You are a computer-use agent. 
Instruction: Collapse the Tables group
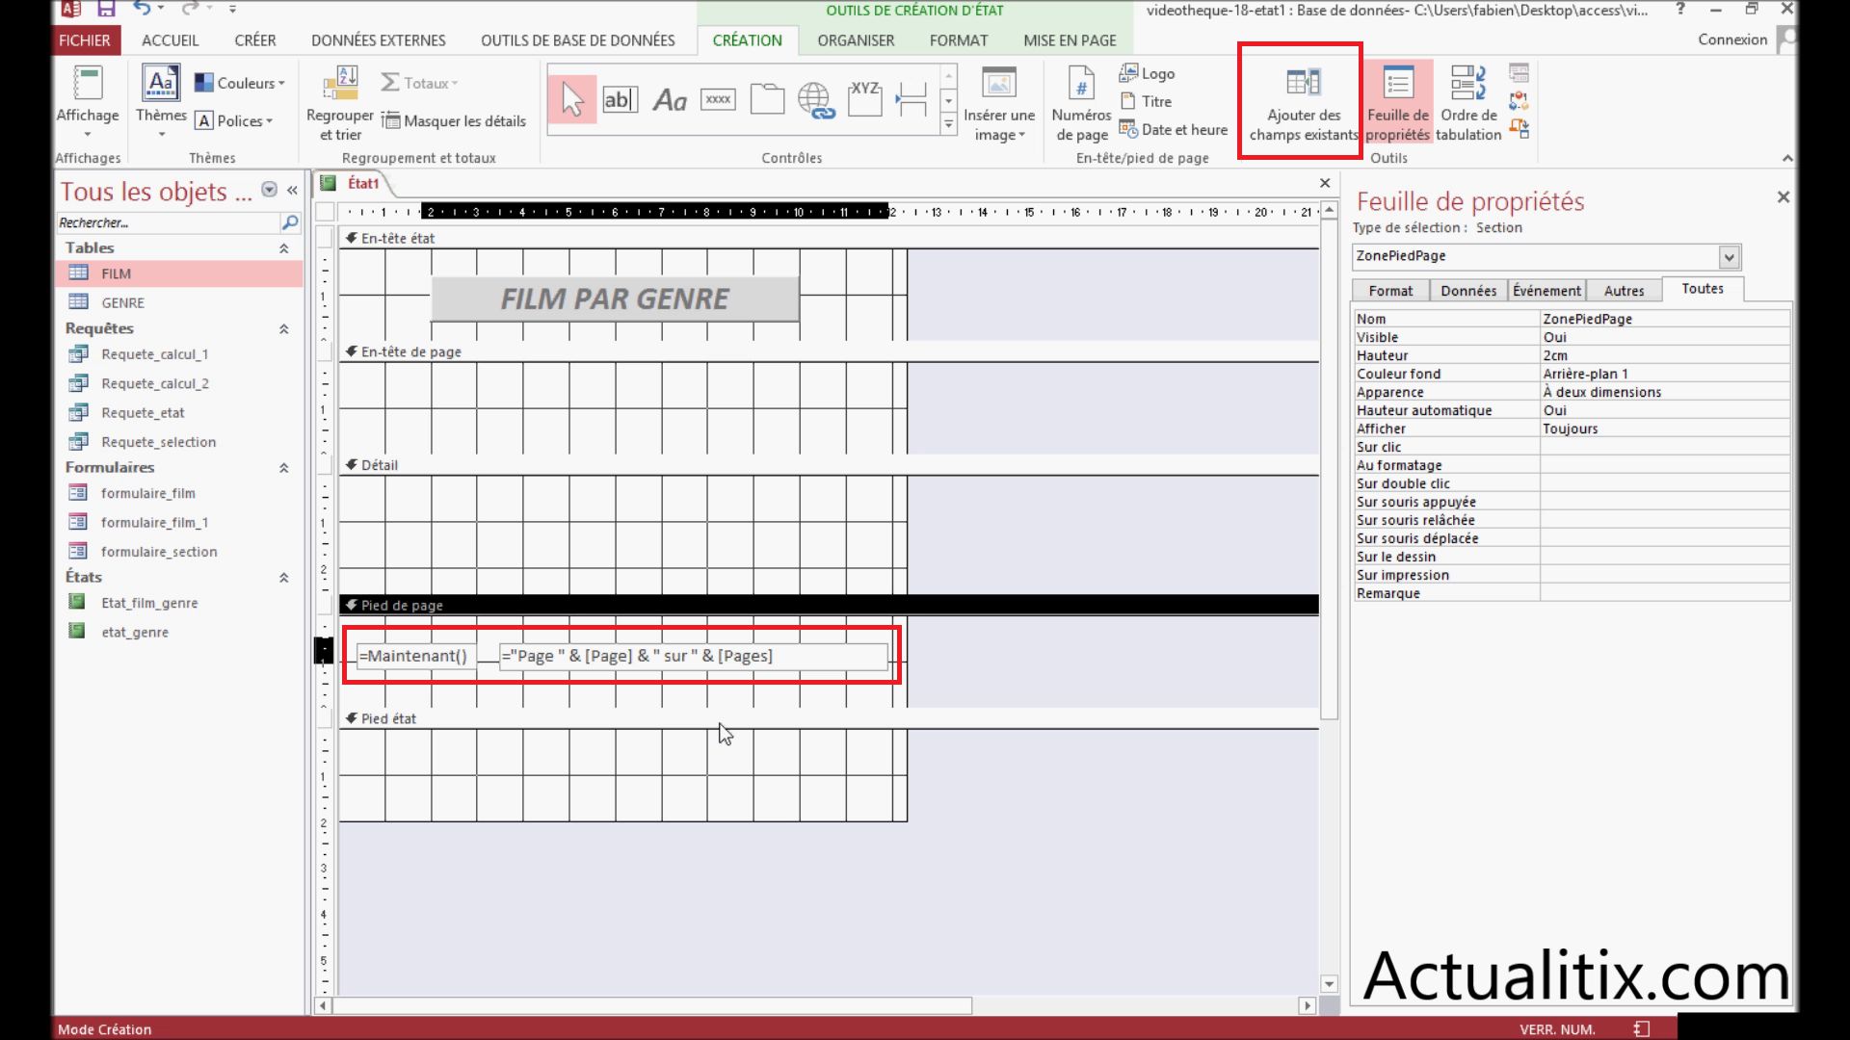point(284,248)
